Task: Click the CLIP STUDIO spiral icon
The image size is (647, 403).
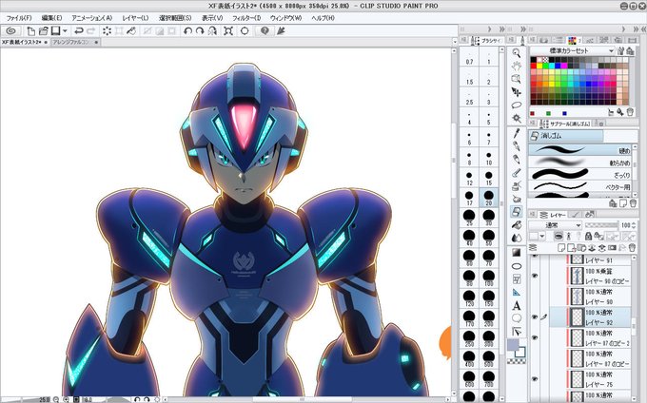Action: pos(11,31)
